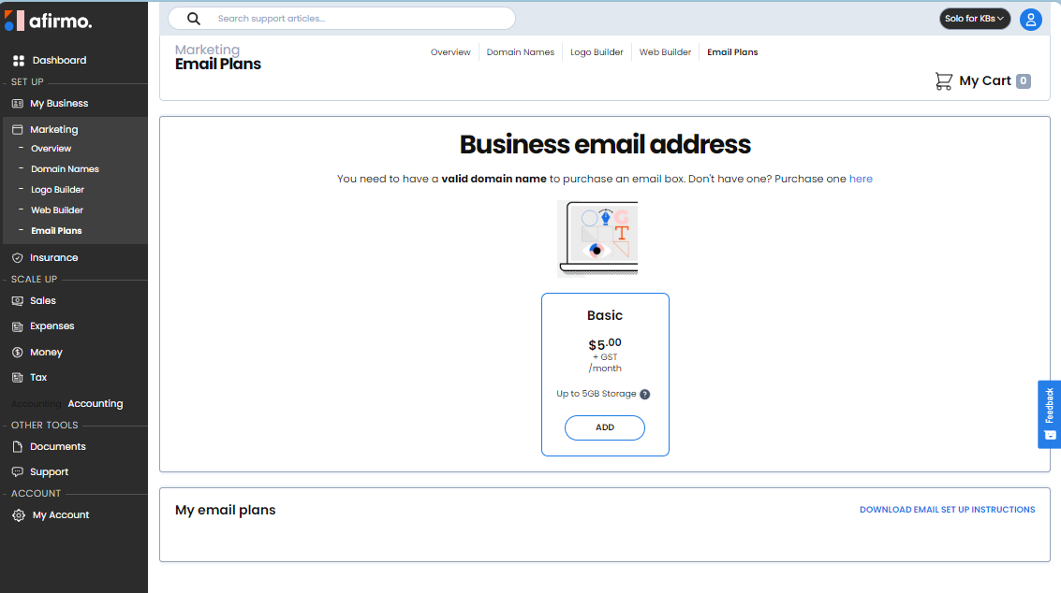Click the Support chat bubble icon
The height and width of the screenshot is (593, 1061).
point(18,472)
